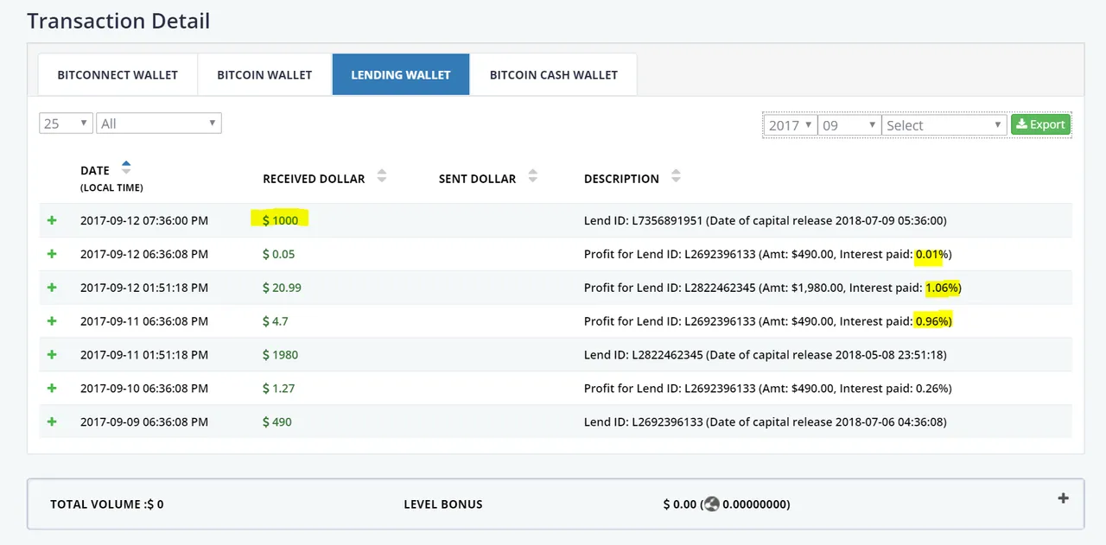Expand the 2017-09-12 06:36:08 PM row

coord(52,254)
